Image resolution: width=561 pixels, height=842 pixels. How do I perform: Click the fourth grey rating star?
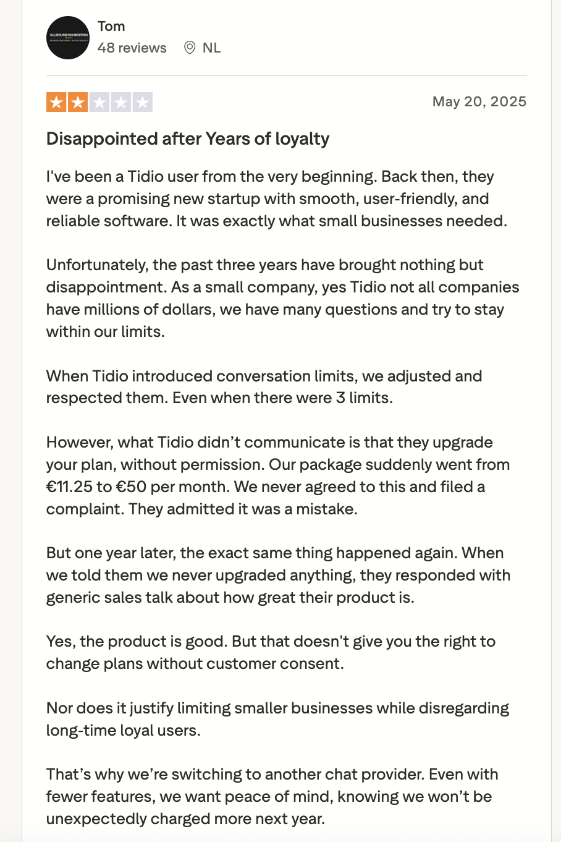[121, 102]
